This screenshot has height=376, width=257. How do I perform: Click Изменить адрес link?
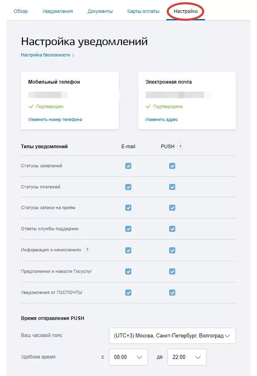(161, 120)
